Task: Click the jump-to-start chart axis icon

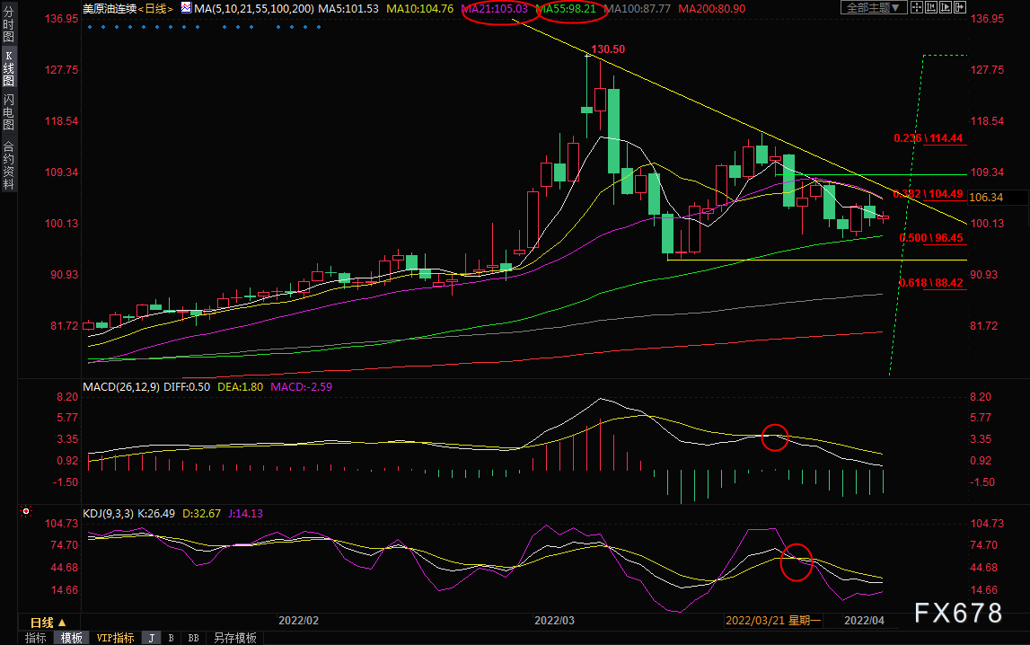Action: (931, 7)
